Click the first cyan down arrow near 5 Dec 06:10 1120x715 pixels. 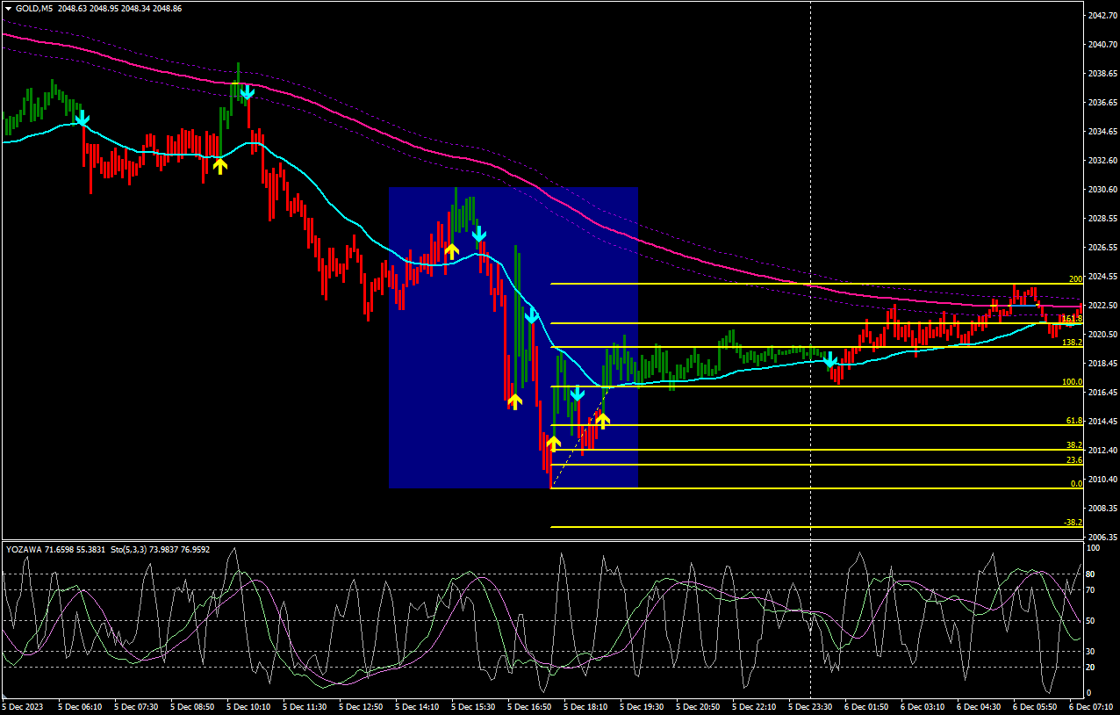tap(82, 119)
